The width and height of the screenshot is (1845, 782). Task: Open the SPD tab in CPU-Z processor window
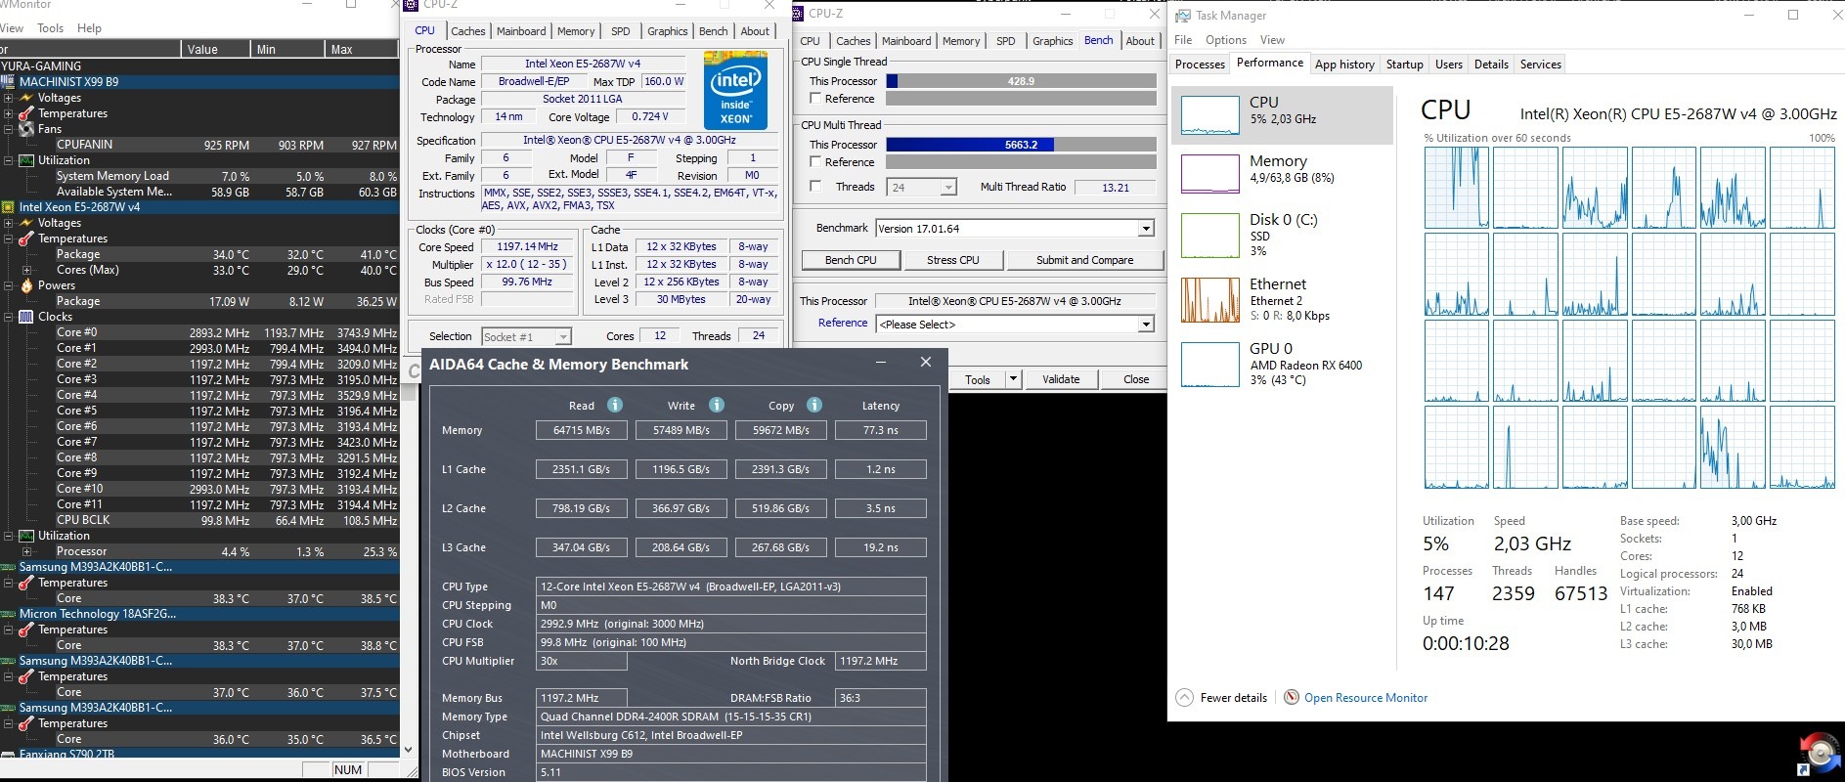coord(620,31)
